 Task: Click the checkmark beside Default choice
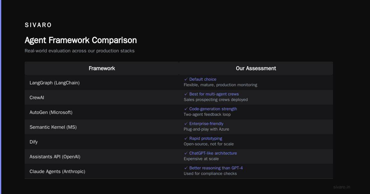[x=186, y=79]
